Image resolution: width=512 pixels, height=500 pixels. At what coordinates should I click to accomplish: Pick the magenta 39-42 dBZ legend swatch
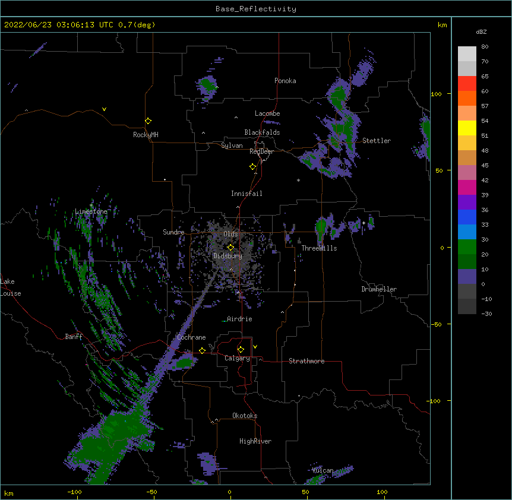467,188
